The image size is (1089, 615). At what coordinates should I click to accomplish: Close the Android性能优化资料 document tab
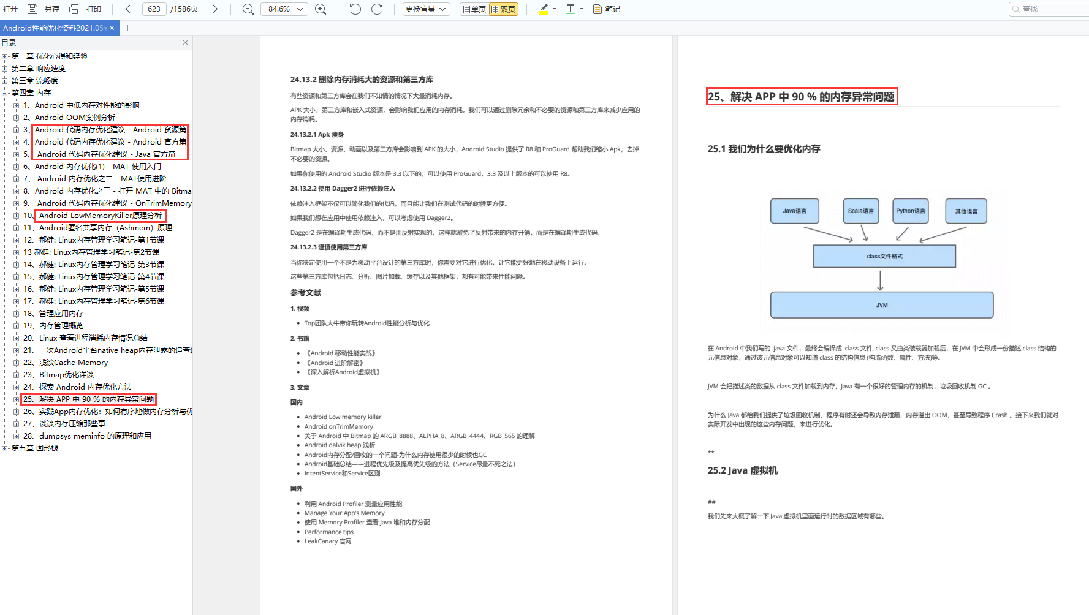click(112, 28)
